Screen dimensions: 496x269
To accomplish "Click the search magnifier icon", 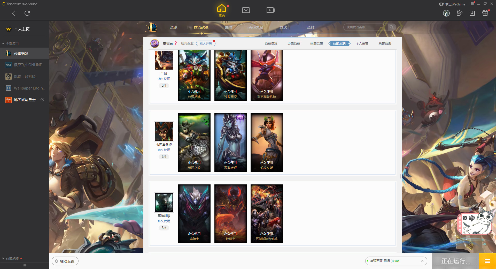I will click(x=392, y=27).
